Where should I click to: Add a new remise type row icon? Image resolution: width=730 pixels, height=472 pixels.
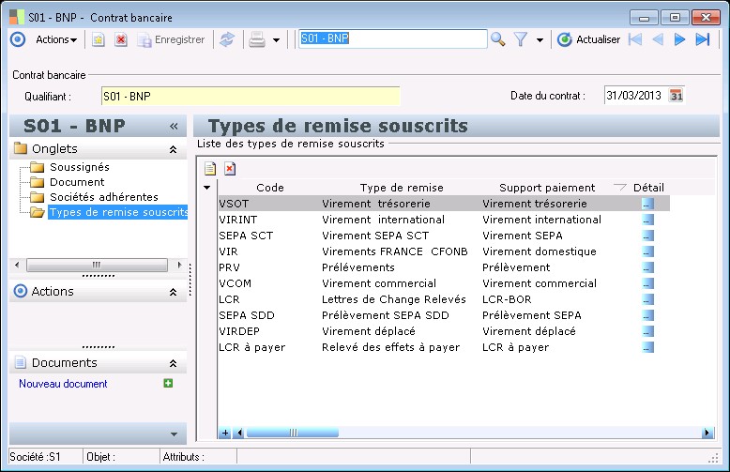click(x=210, y=169)
